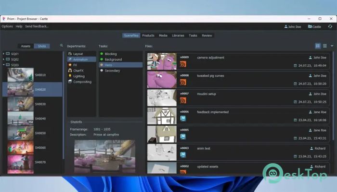The height and width of the screenshot is (192, 337).
Task: Select file 'anim test' v0003
Action: tap(239, 152)
